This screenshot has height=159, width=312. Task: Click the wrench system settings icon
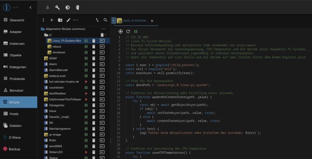pyautogui.click(x=58, y=7)
